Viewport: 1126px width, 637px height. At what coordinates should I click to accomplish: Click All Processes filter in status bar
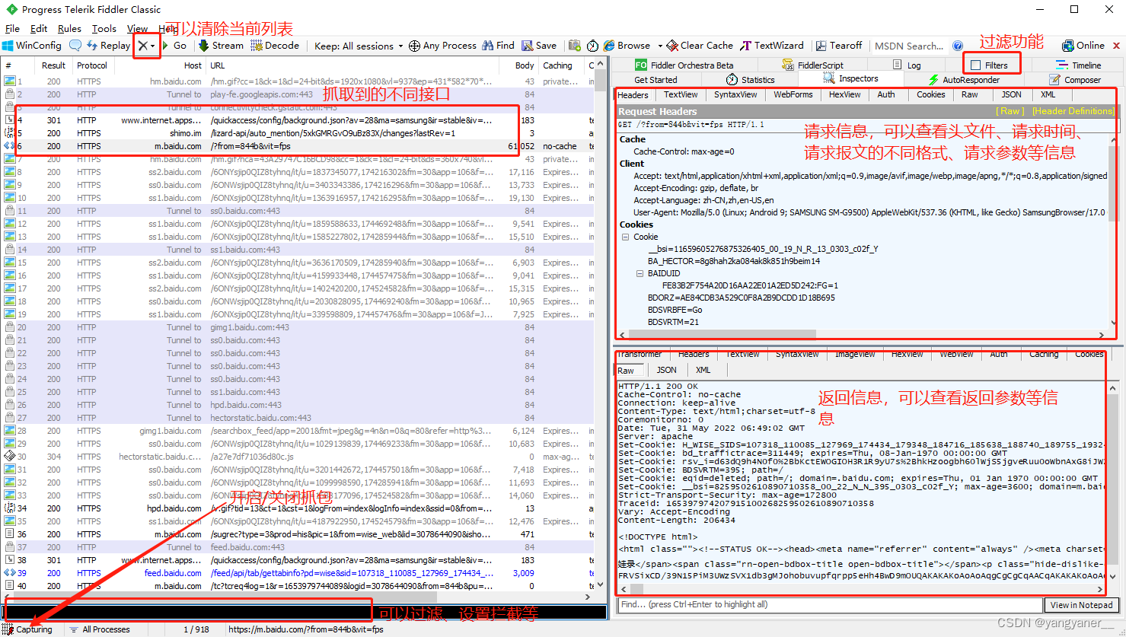[x=100, y=629]
